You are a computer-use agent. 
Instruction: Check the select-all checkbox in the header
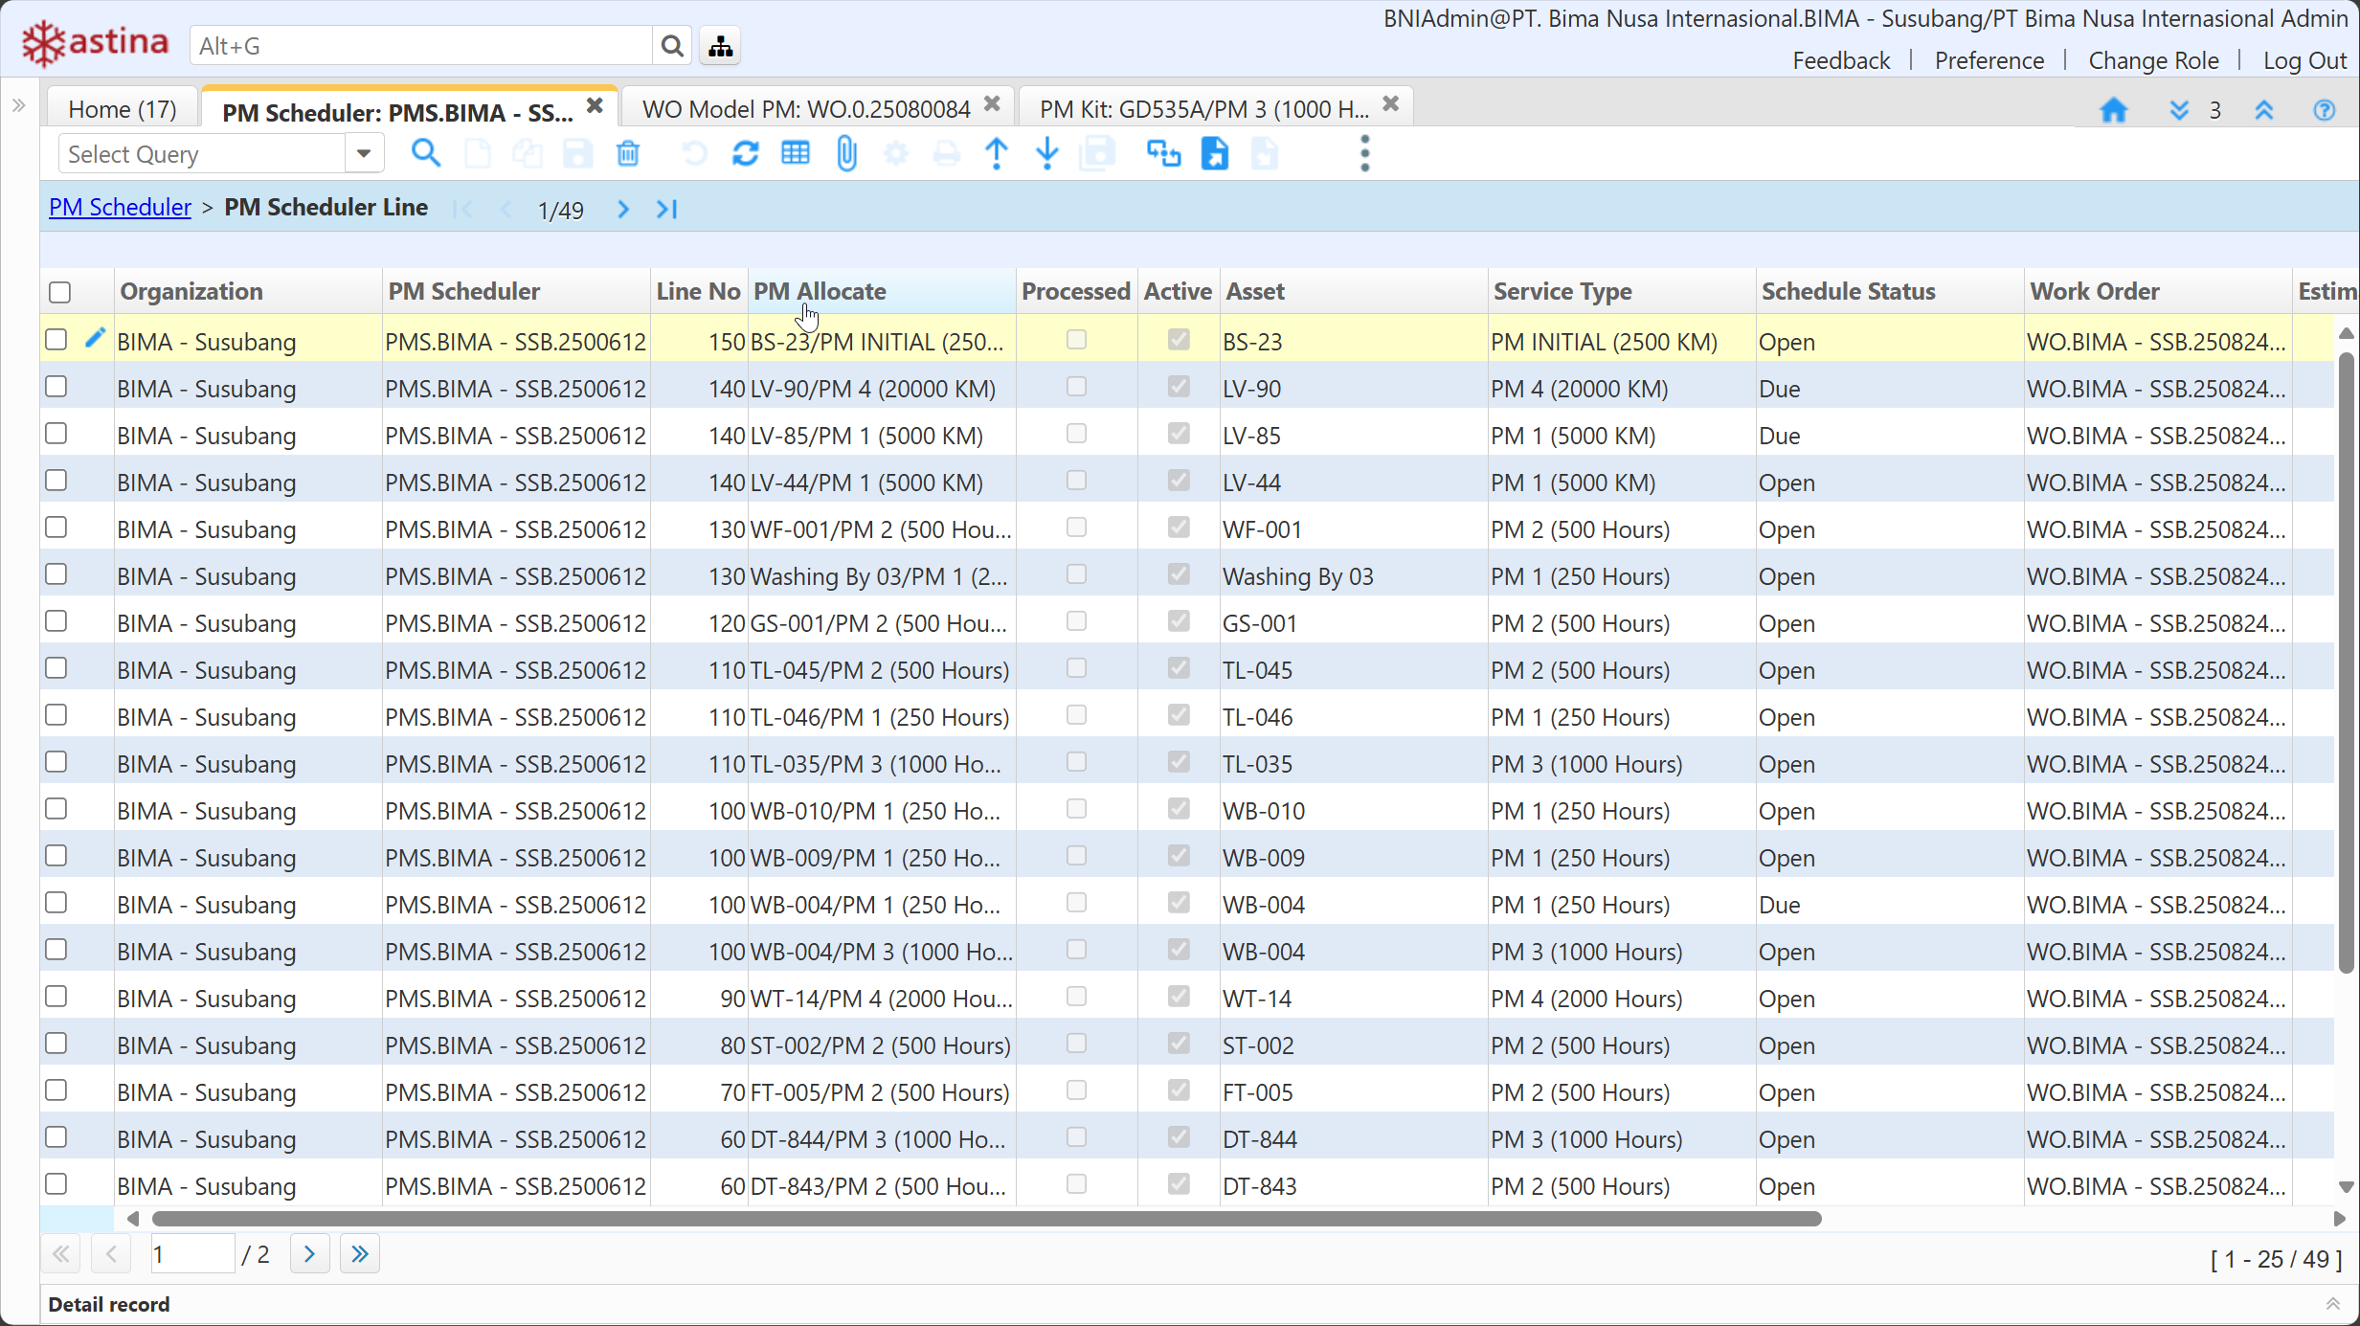tap(59, 292)
